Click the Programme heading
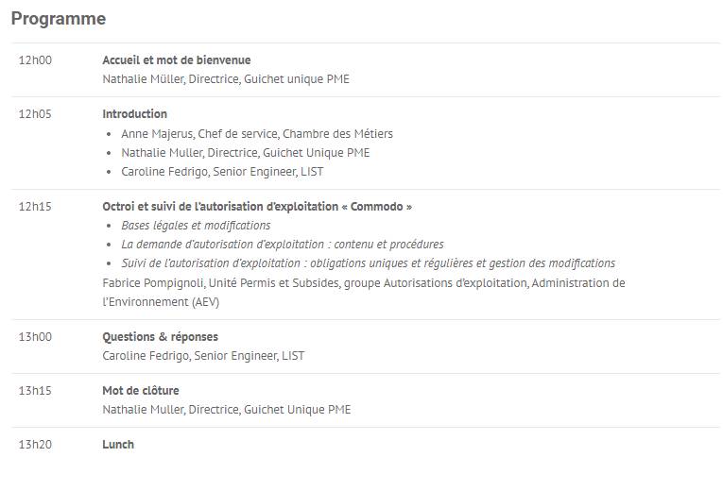 pos(59,19)
